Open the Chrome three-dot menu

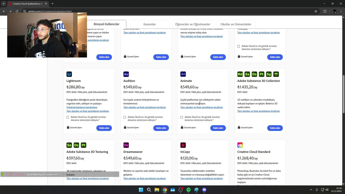[341, 11]
